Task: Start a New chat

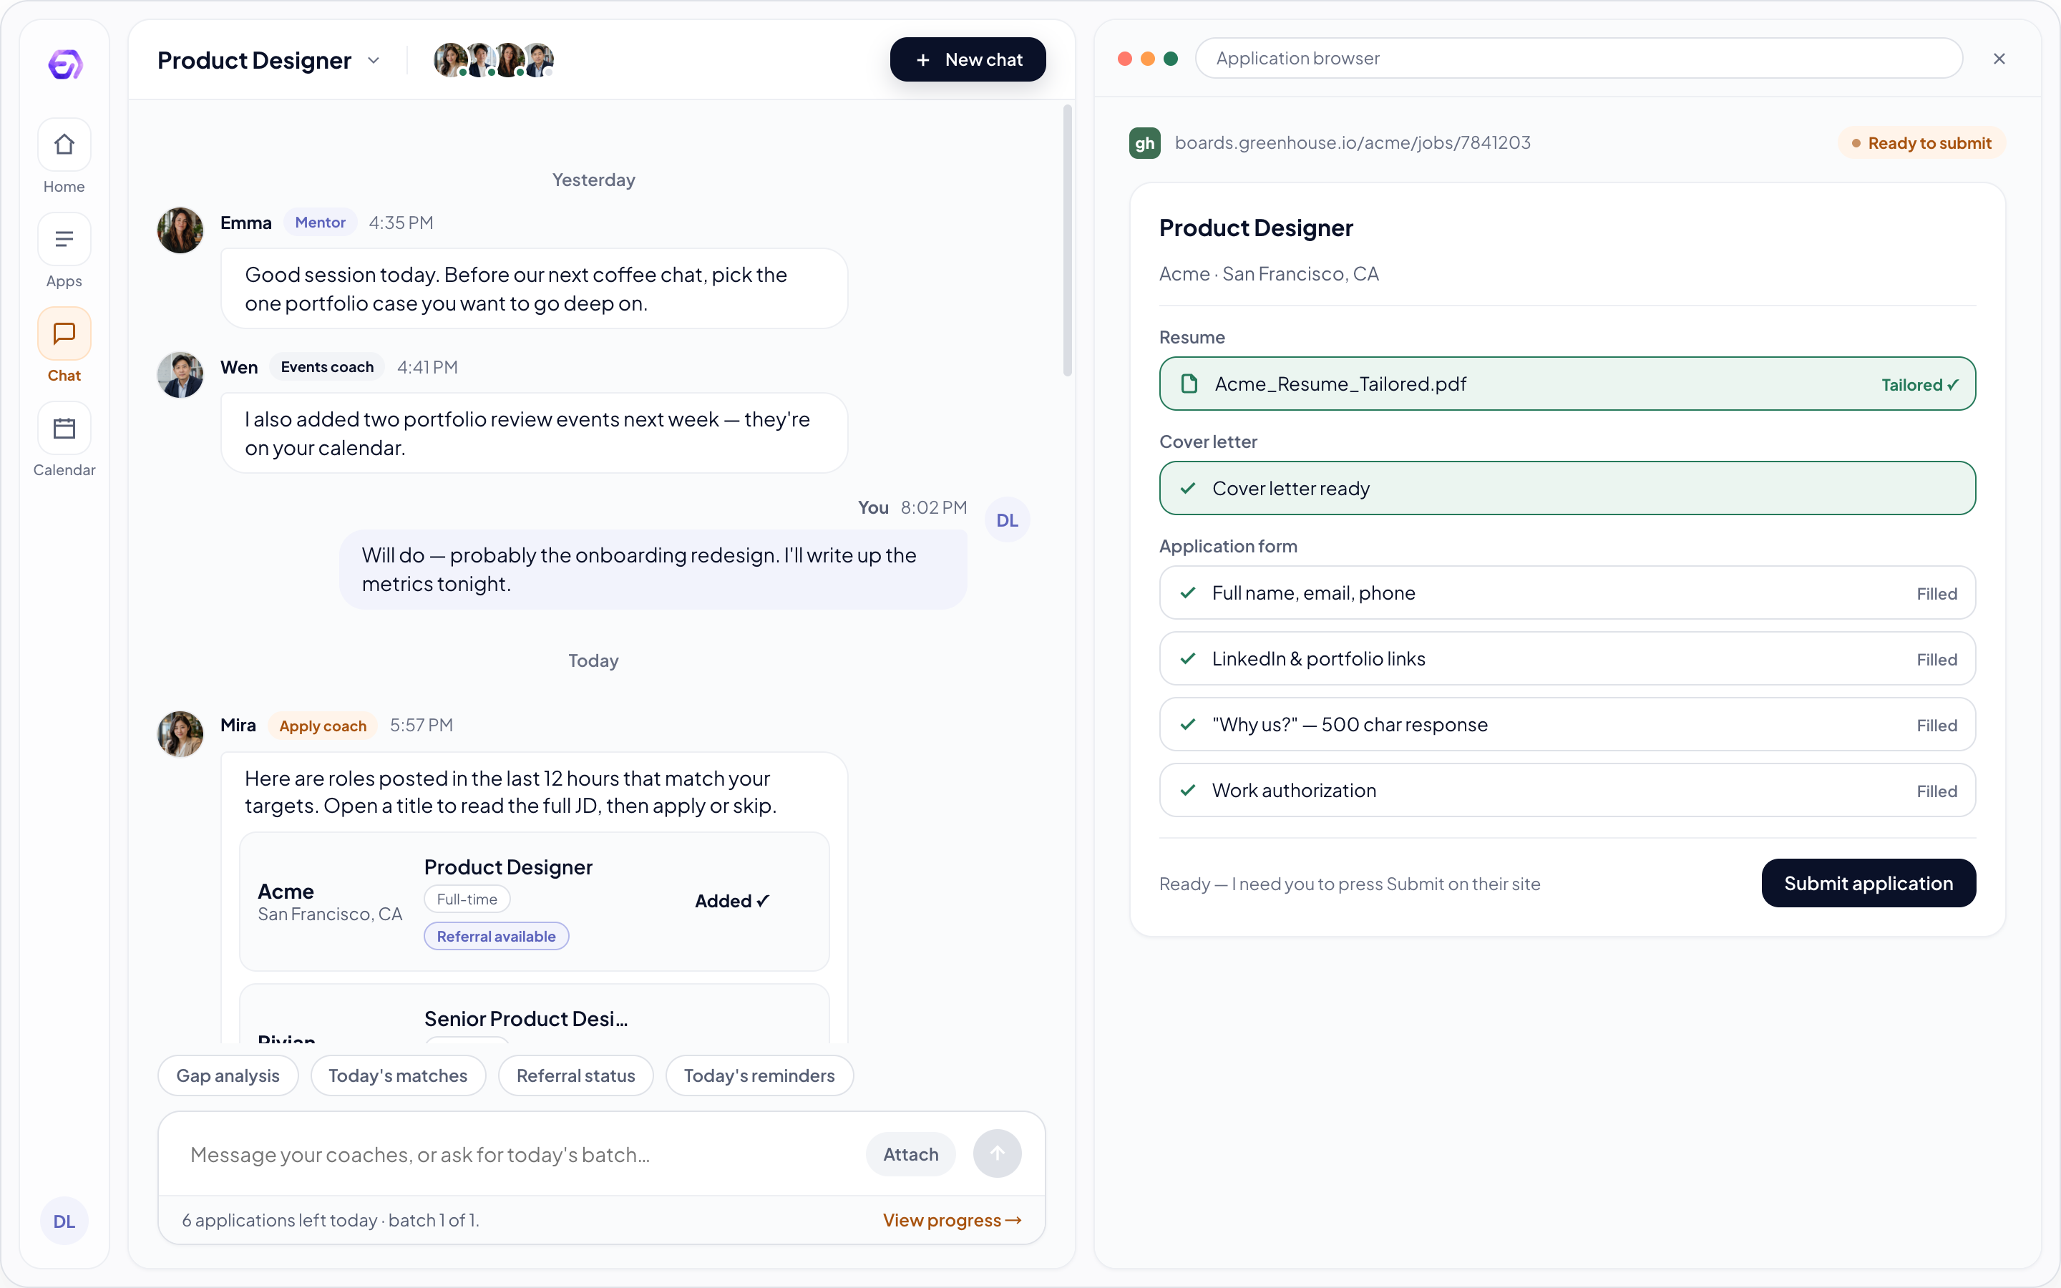Action: [968, 59]
